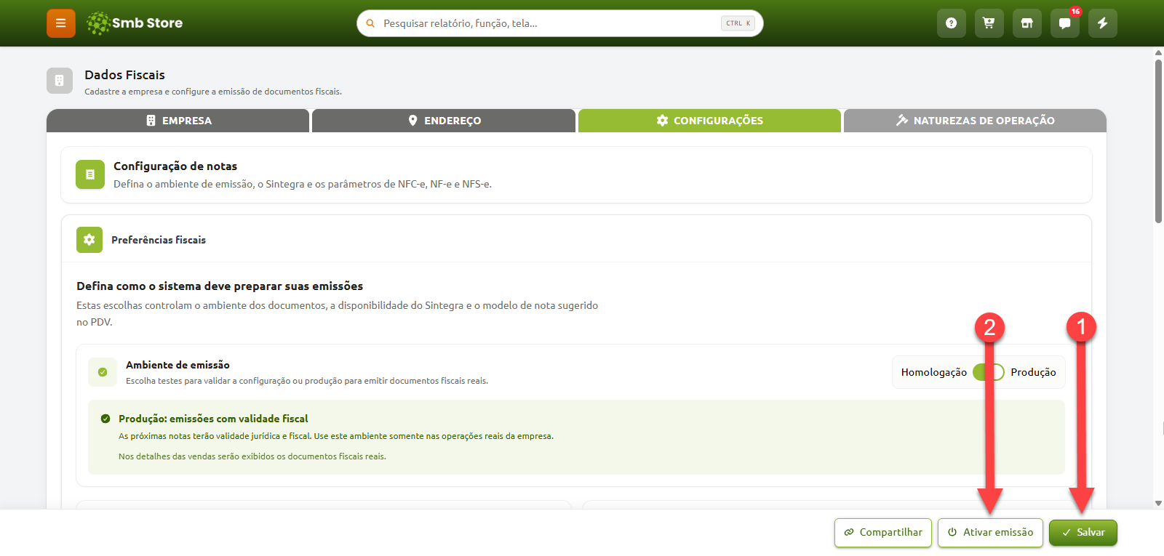Click the Preferências fiscais gear icon
1164x556 pixels.
click(x=89, y=240)
